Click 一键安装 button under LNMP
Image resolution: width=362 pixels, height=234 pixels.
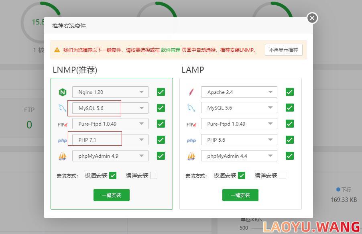(112, 195)
